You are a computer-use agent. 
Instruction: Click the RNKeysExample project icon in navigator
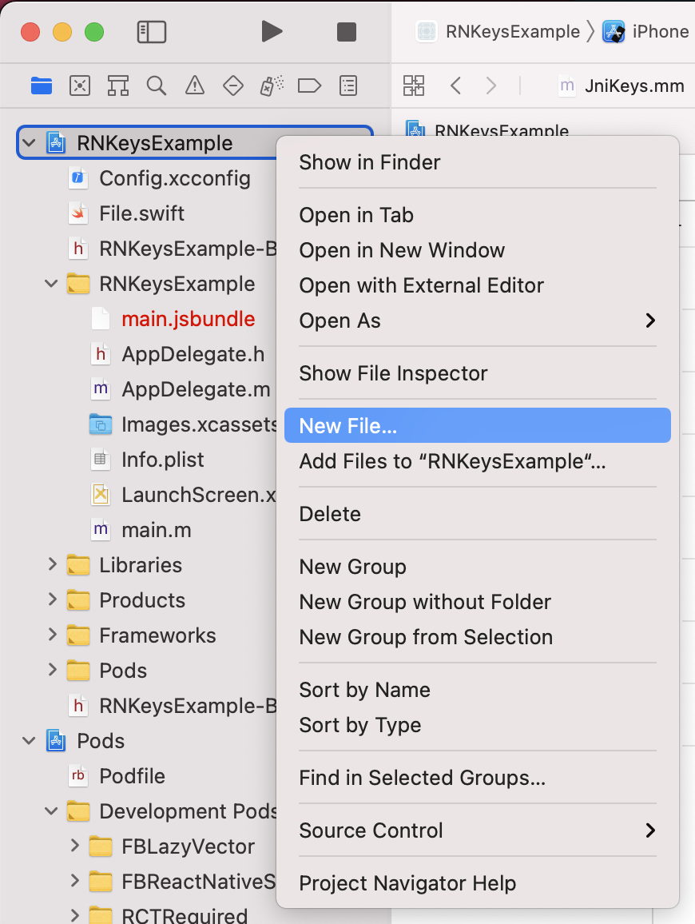coord(55,142)
